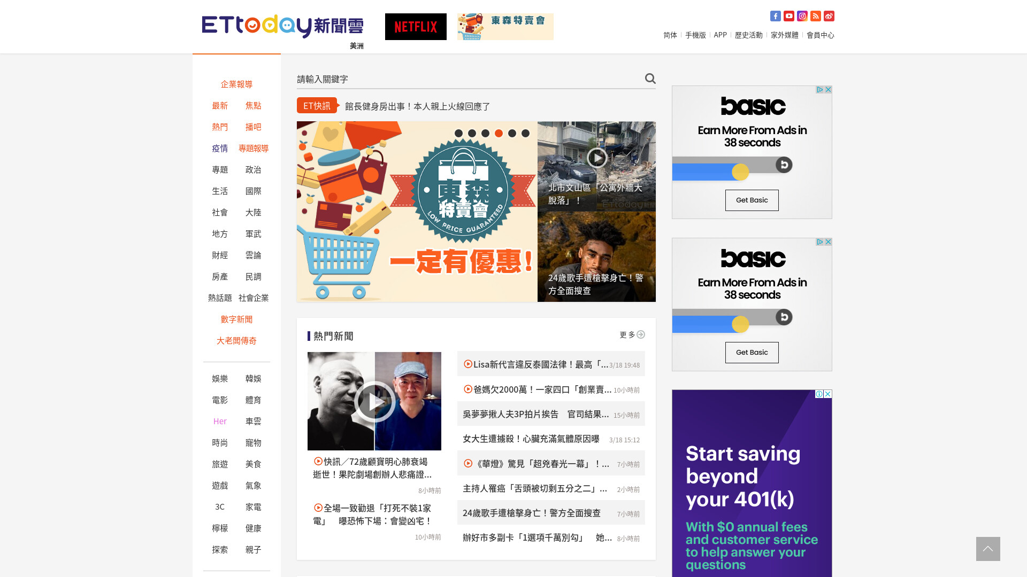Select the second carousel dot
Image resolution: width=1027 pixels, height=577 pixels.
coord(472,134)
